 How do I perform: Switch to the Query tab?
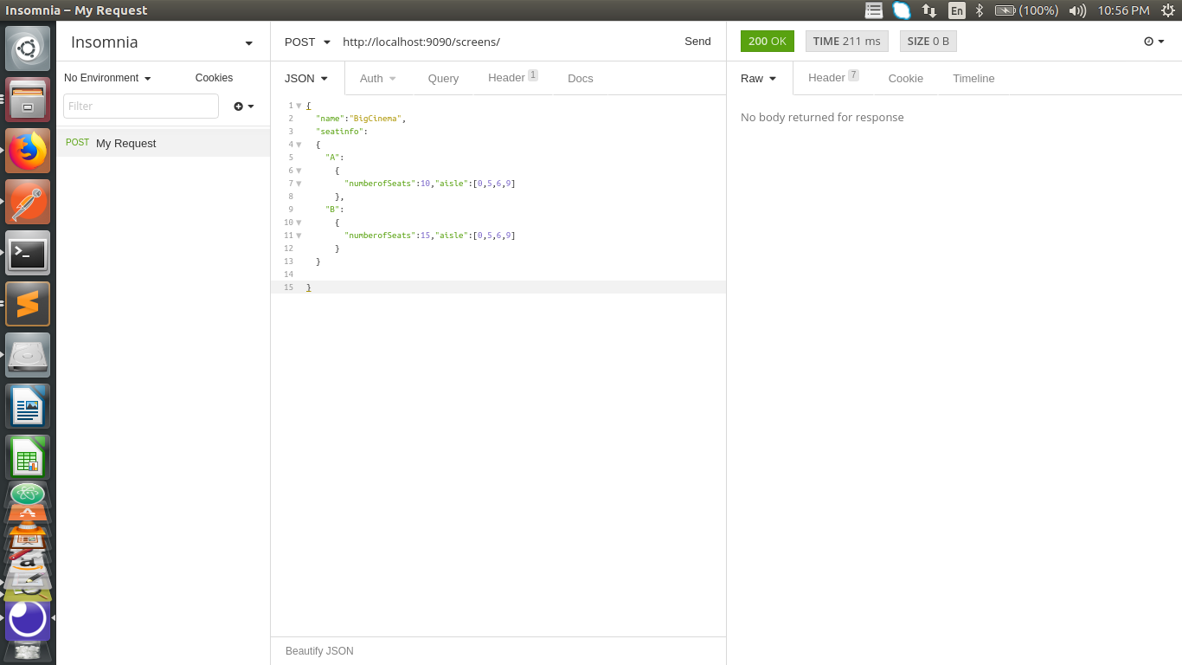(x=443, y=78)
